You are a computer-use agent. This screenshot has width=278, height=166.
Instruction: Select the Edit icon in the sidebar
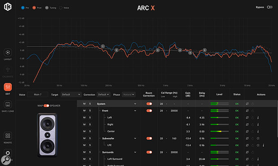click(x=8, y=87)
